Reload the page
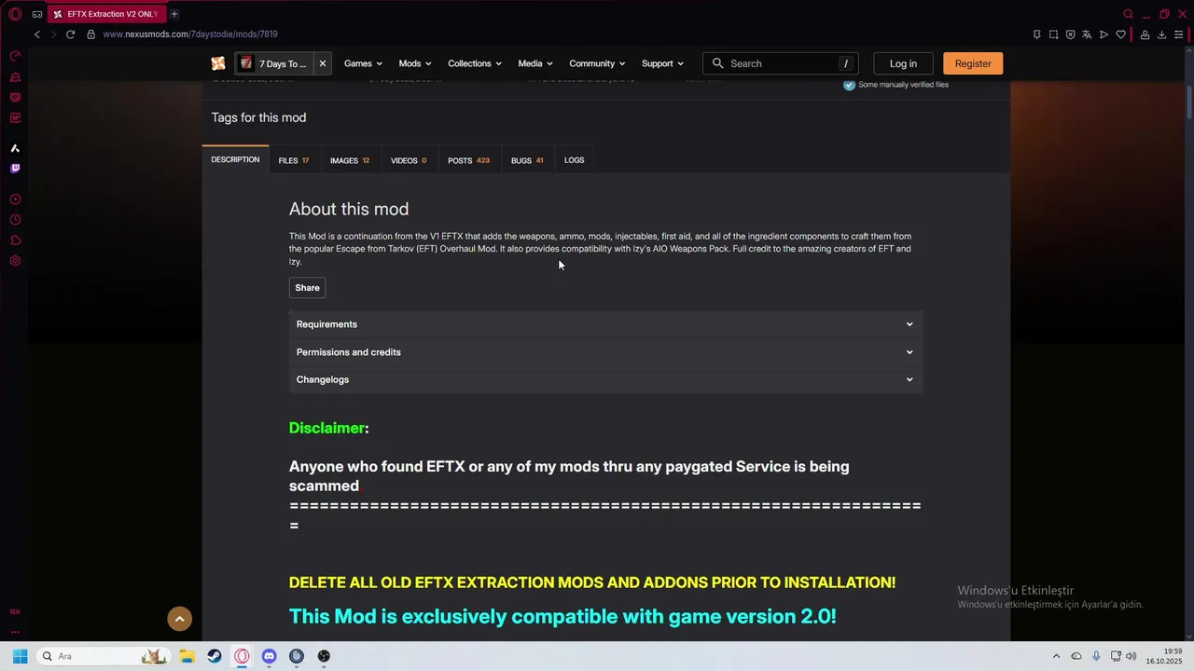The image size is (1194, 671). [x=70, y=34]
